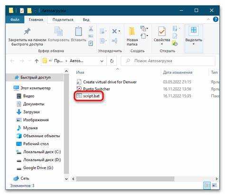
Task: Open the address bar history dropdown
Action: (102, 61)
